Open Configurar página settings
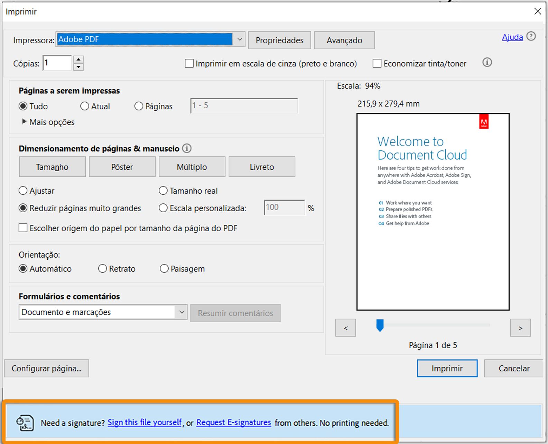 coord(47,368)
